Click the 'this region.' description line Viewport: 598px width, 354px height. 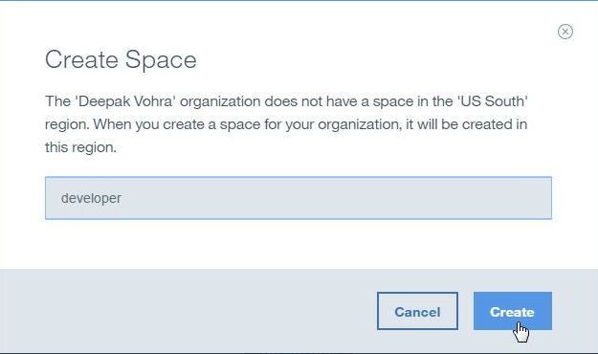80,147
